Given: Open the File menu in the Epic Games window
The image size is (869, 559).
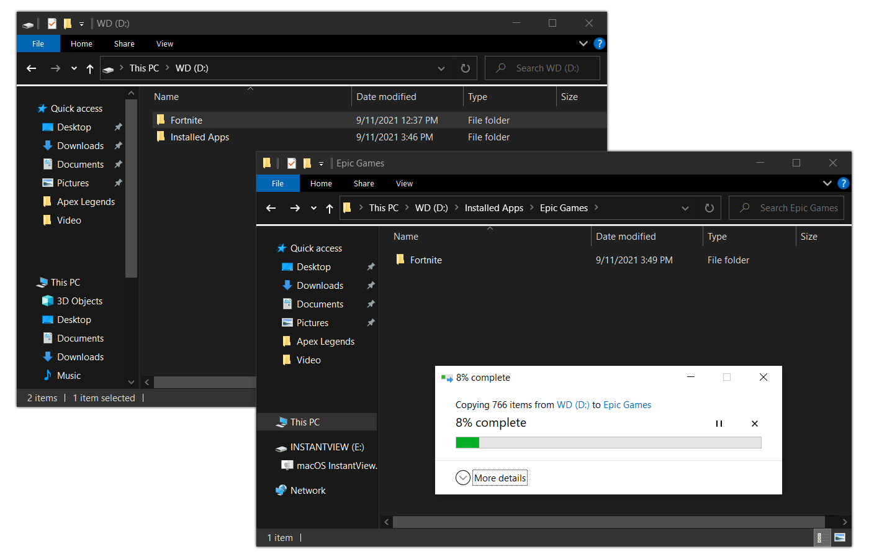Looking at the screenshot, I should (277, 183).
